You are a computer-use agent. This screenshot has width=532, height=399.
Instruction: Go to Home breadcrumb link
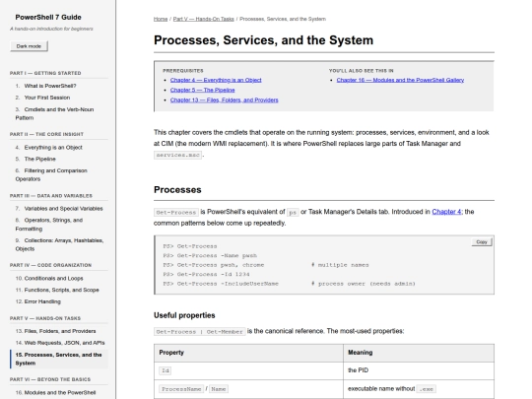pyautogui.click(x=161, y=19)
